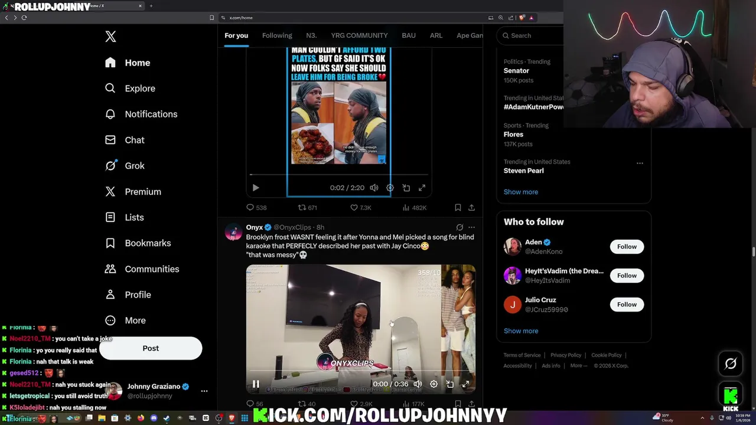Repost the post with 671 reposts
756x425 pixels.
click(x=308, y=208)
